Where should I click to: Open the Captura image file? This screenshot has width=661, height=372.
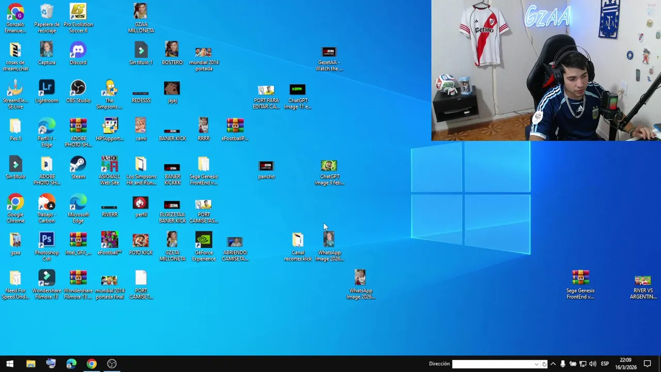(x=46, y=54)
